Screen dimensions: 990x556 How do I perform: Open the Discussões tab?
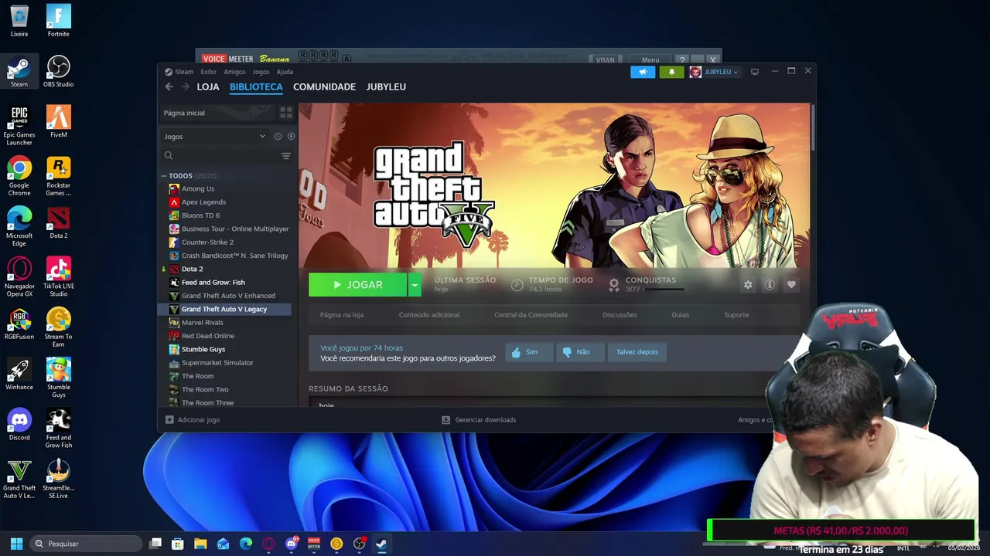click(620, 315)
